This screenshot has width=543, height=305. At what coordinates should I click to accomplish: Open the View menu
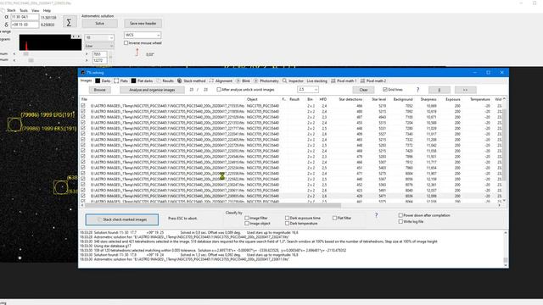(x=36, y=11)
